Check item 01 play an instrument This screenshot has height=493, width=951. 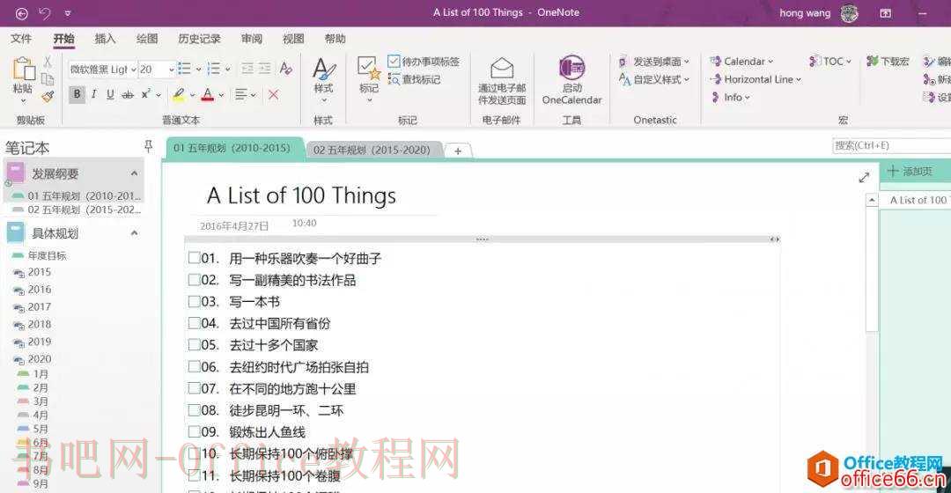pyautogui.click(x=194, y=258)
